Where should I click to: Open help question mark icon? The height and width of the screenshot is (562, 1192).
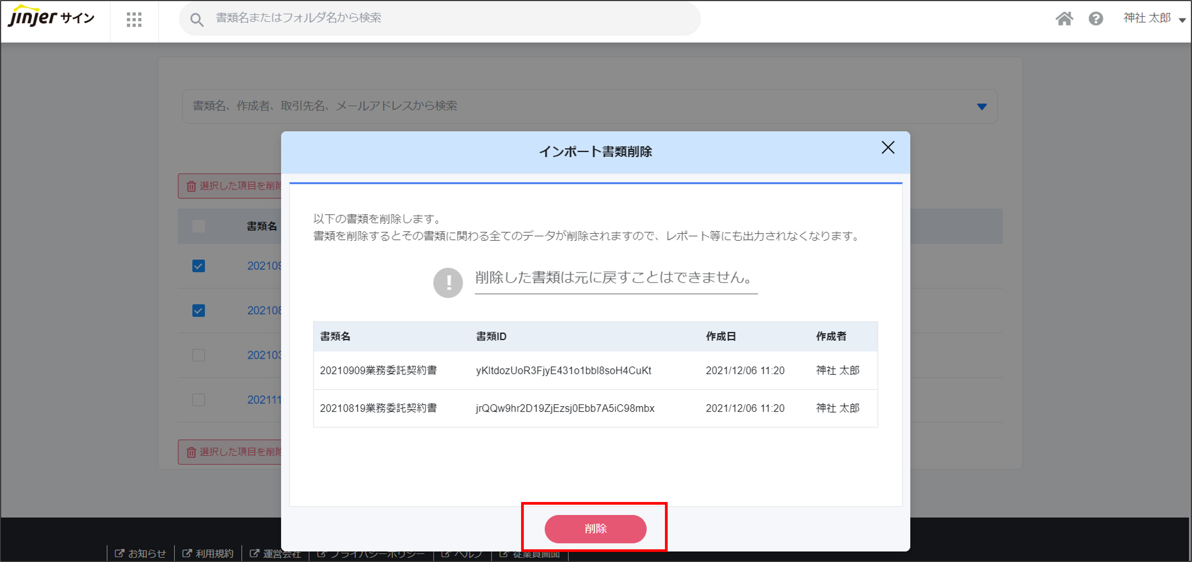(x=1095, y=18)
